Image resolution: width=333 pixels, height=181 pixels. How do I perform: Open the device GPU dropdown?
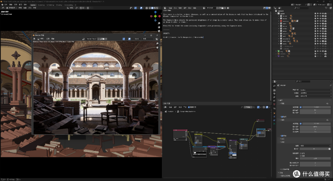click(x=316, y=96)
